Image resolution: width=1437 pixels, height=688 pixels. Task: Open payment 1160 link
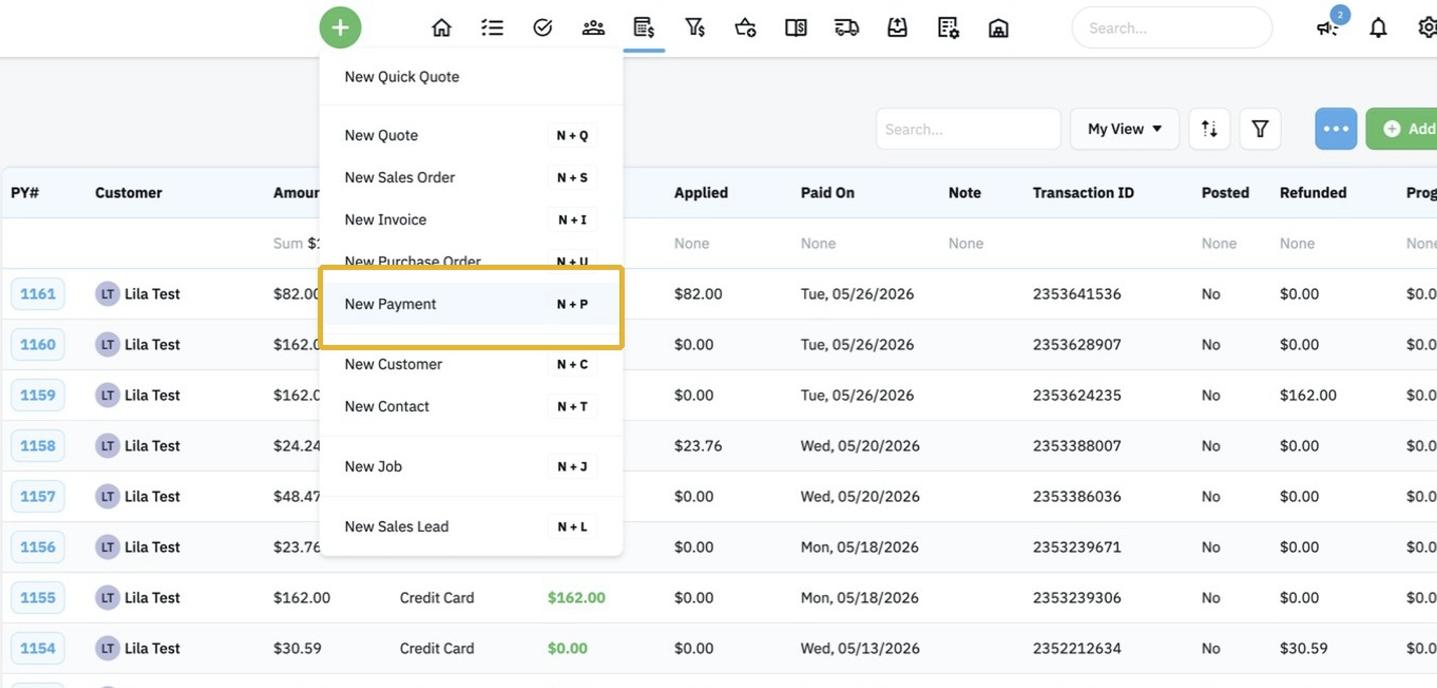click(x=38, y=344)
